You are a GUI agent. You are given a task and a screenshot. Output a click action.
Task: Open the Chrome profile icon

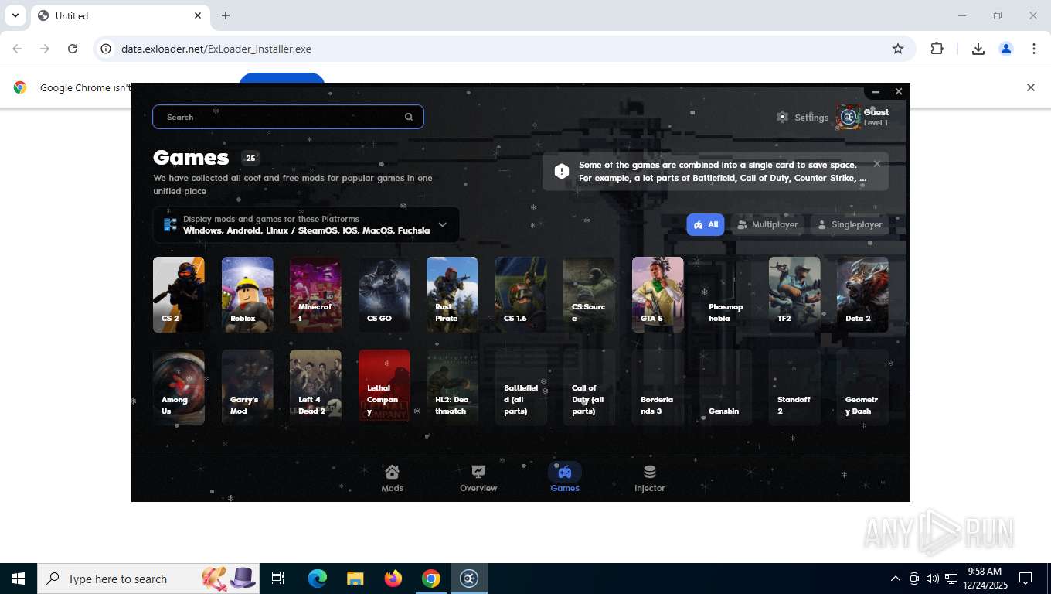coord(1006,49)
